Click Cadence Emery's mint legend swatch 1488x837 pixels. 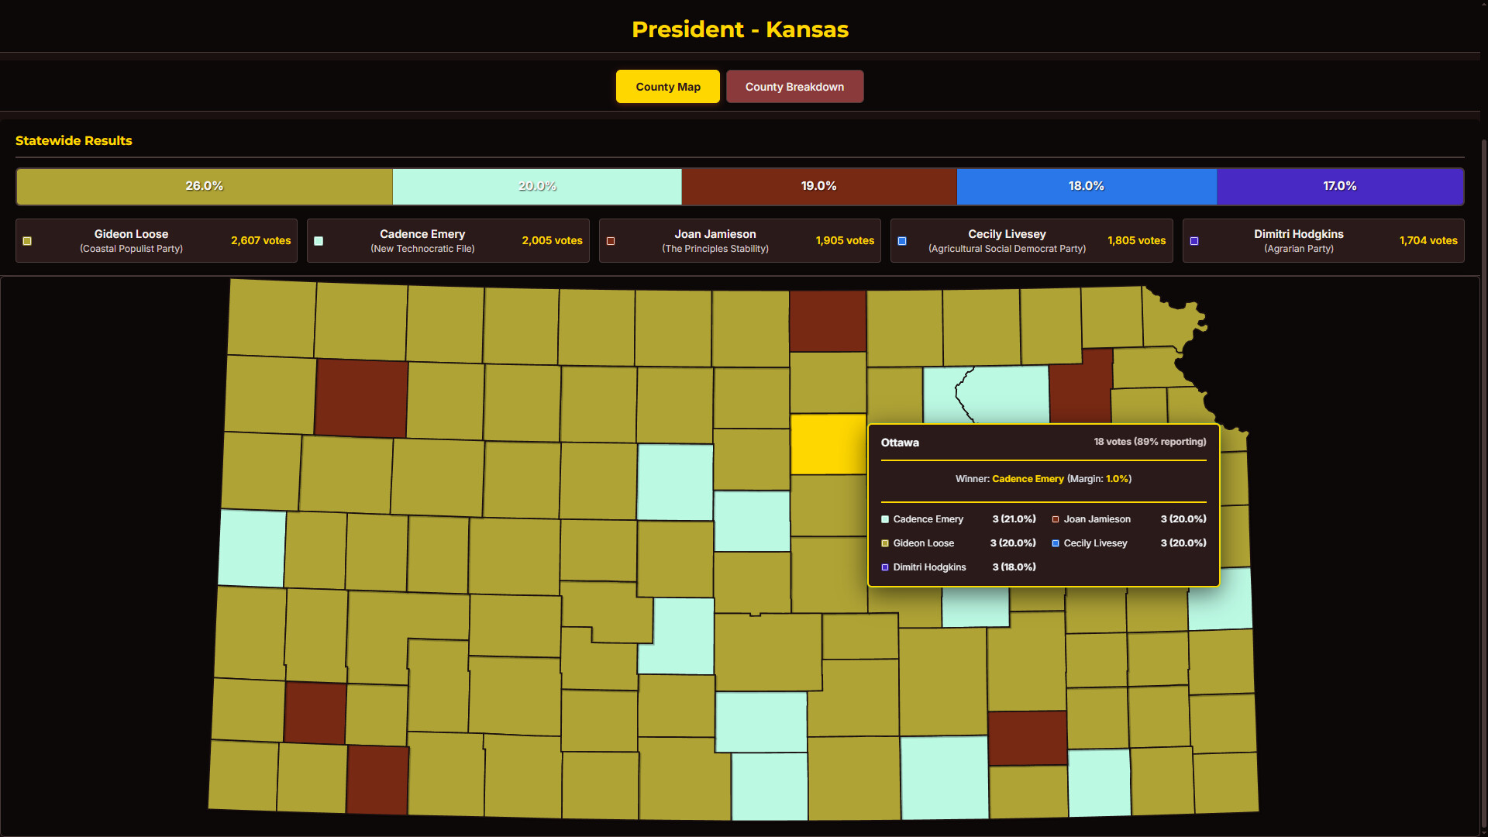coord(319,241)
